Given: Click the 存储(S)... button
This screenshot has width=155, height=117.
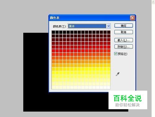Looking at the screenshot, I should 124,47.
